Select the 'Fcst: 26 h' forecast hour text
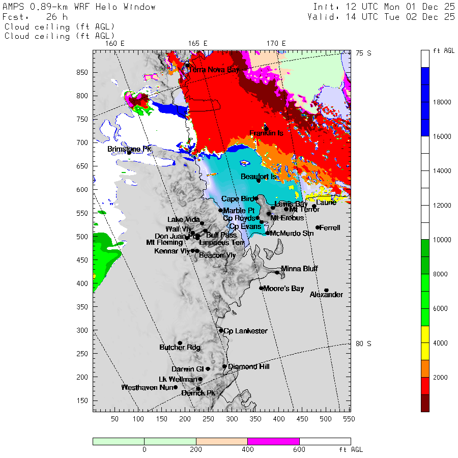This screenshot has width=458, height=458. point(35,17)
